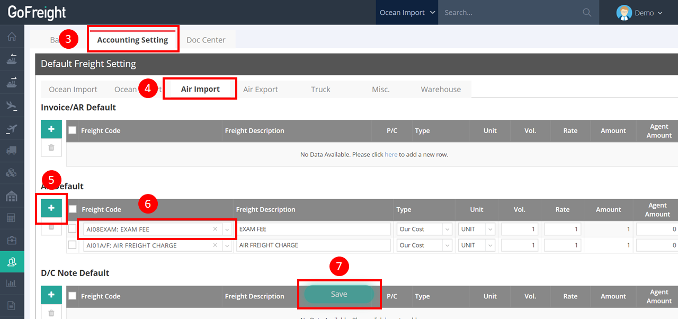The image size is (678, 319).
Task: Open the Warehouse building icon in sidebar
Action: [x=12, y=196]
